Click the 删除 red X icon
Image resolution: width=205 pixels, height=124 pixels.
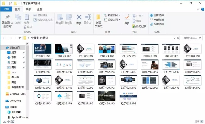pos(79,17)
